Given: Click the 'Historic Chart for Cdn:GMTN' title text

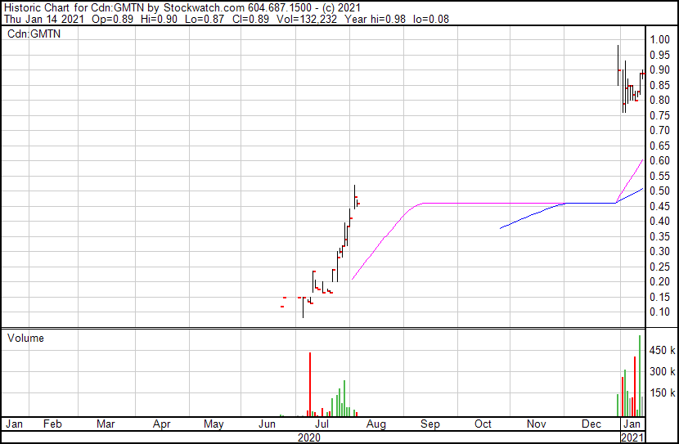Looking at the screenshot, I should pos(74,7).
